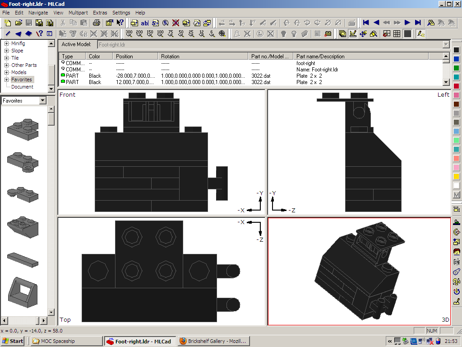Click the Start button
Screen dimensions: 462x347
tap(13, 341)
